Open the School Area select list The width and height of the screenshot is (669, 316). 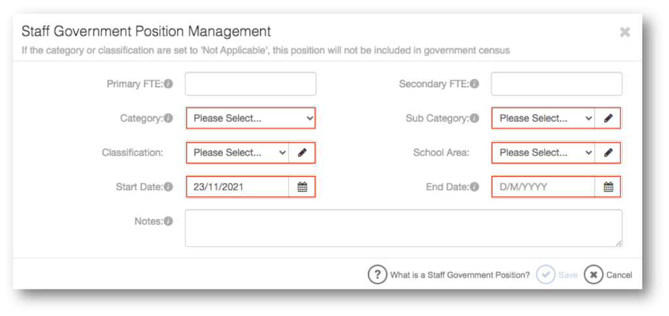(544, 152)
